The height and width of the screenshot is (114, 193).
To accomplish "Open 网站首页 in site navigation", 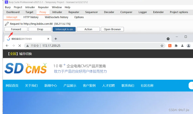I will point(12,85).
